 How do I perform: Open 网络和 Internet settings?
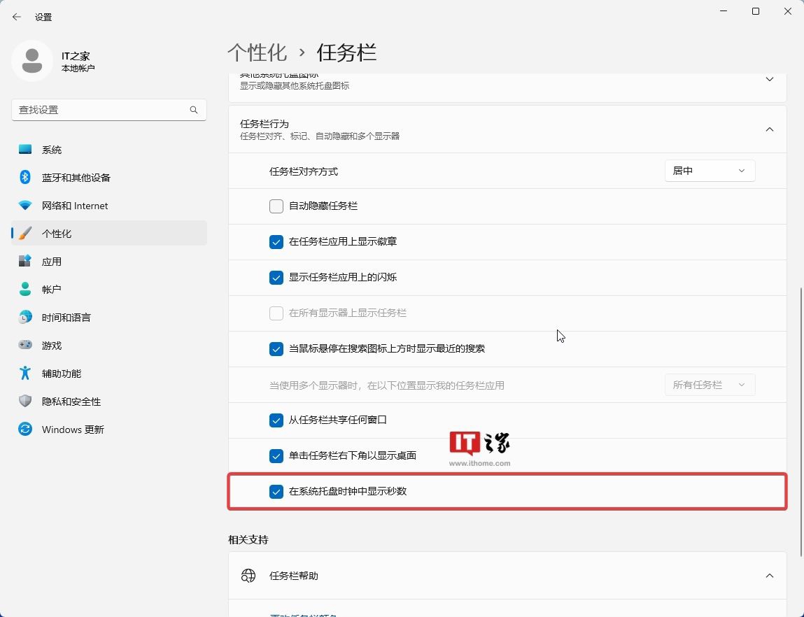[x=75, y=205]
